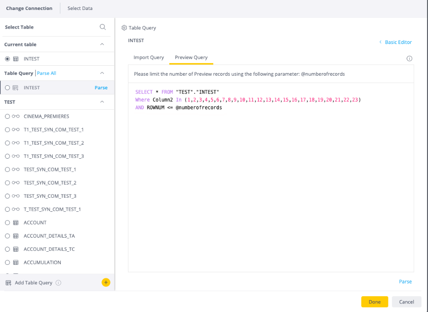Click the view icon for T1_TEST_SYN_COM_TEST_2
The width and height of the screenshot is (428, 312).
(15, 143)
